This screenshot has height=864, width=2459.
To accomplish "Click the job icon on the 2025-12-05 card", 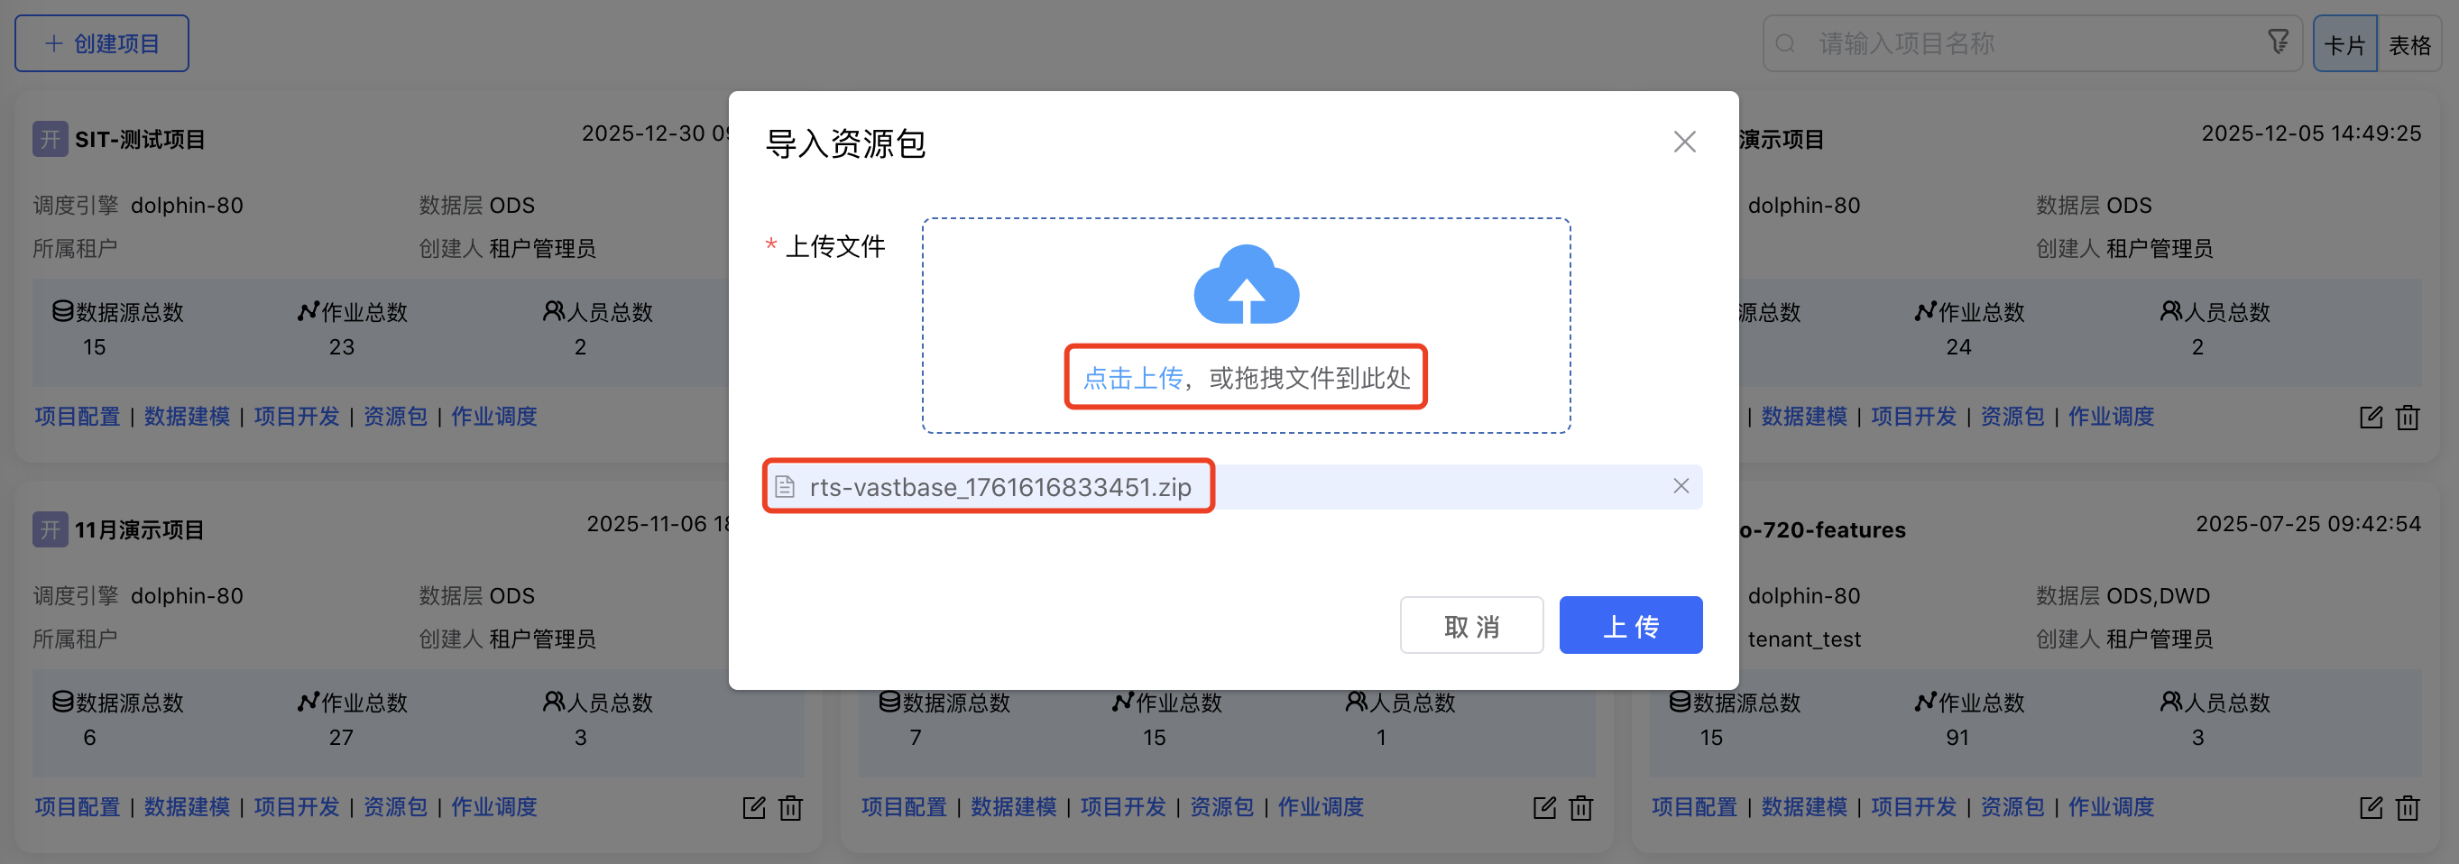I will (x=1924, y=311).
